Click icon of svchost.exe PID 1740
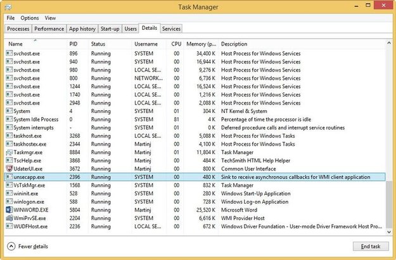This screenshot has width=396, height=260. pyautogui.click(x=10, y=94)
